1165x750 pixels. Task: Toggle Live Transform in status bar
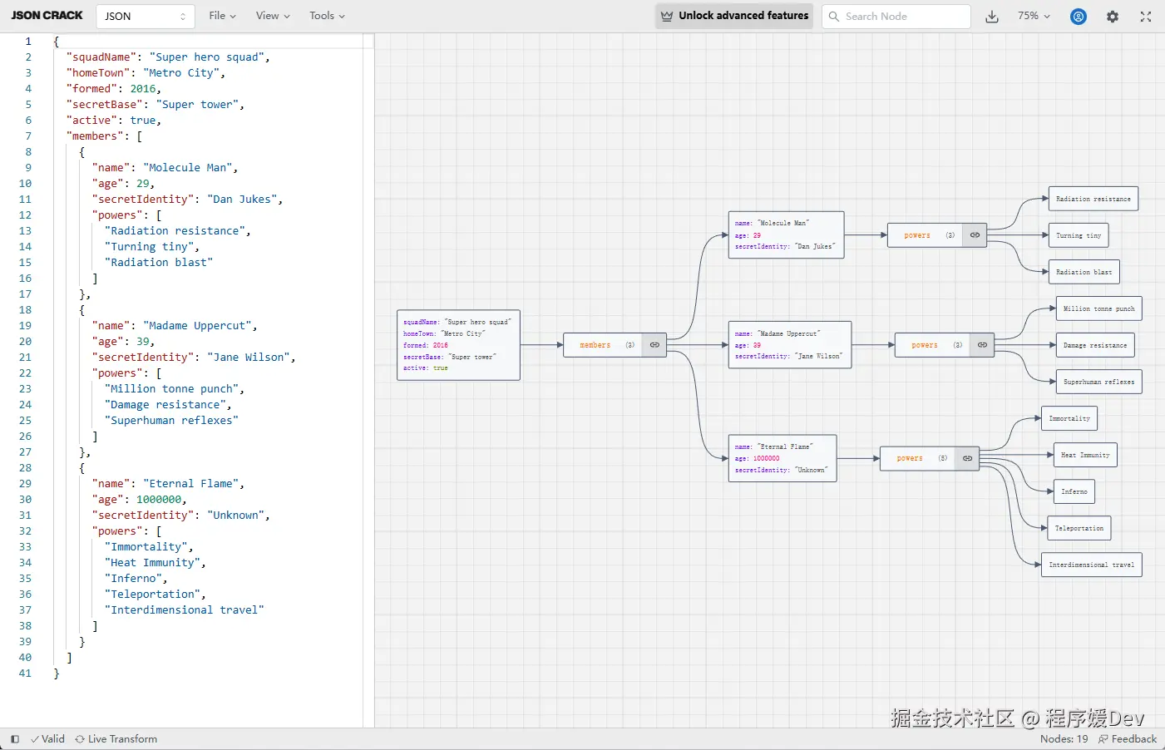116,738
